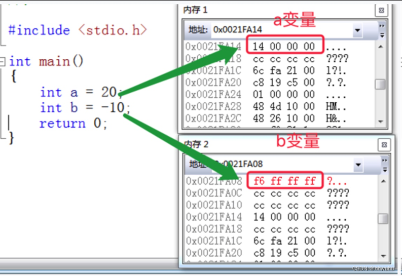The height and width of the screenshot is (276, 402).
Task: Click the 地址 label in 内存 1
Action: point(198,30)
